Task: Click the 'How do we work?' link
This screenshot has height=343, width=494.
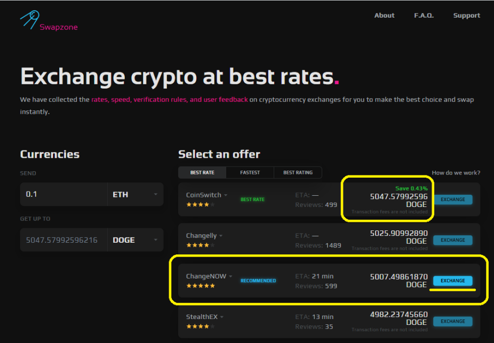Action: [x=456, y=173]
